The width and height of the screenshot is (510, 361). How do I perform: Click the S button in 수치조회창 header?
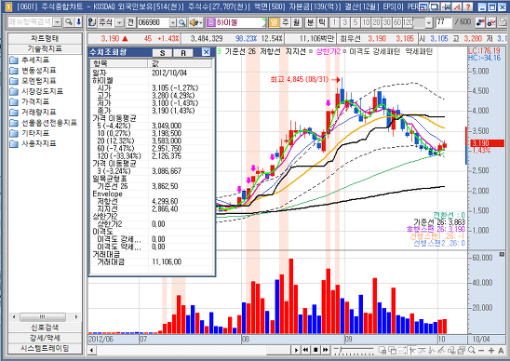[162, 53]
